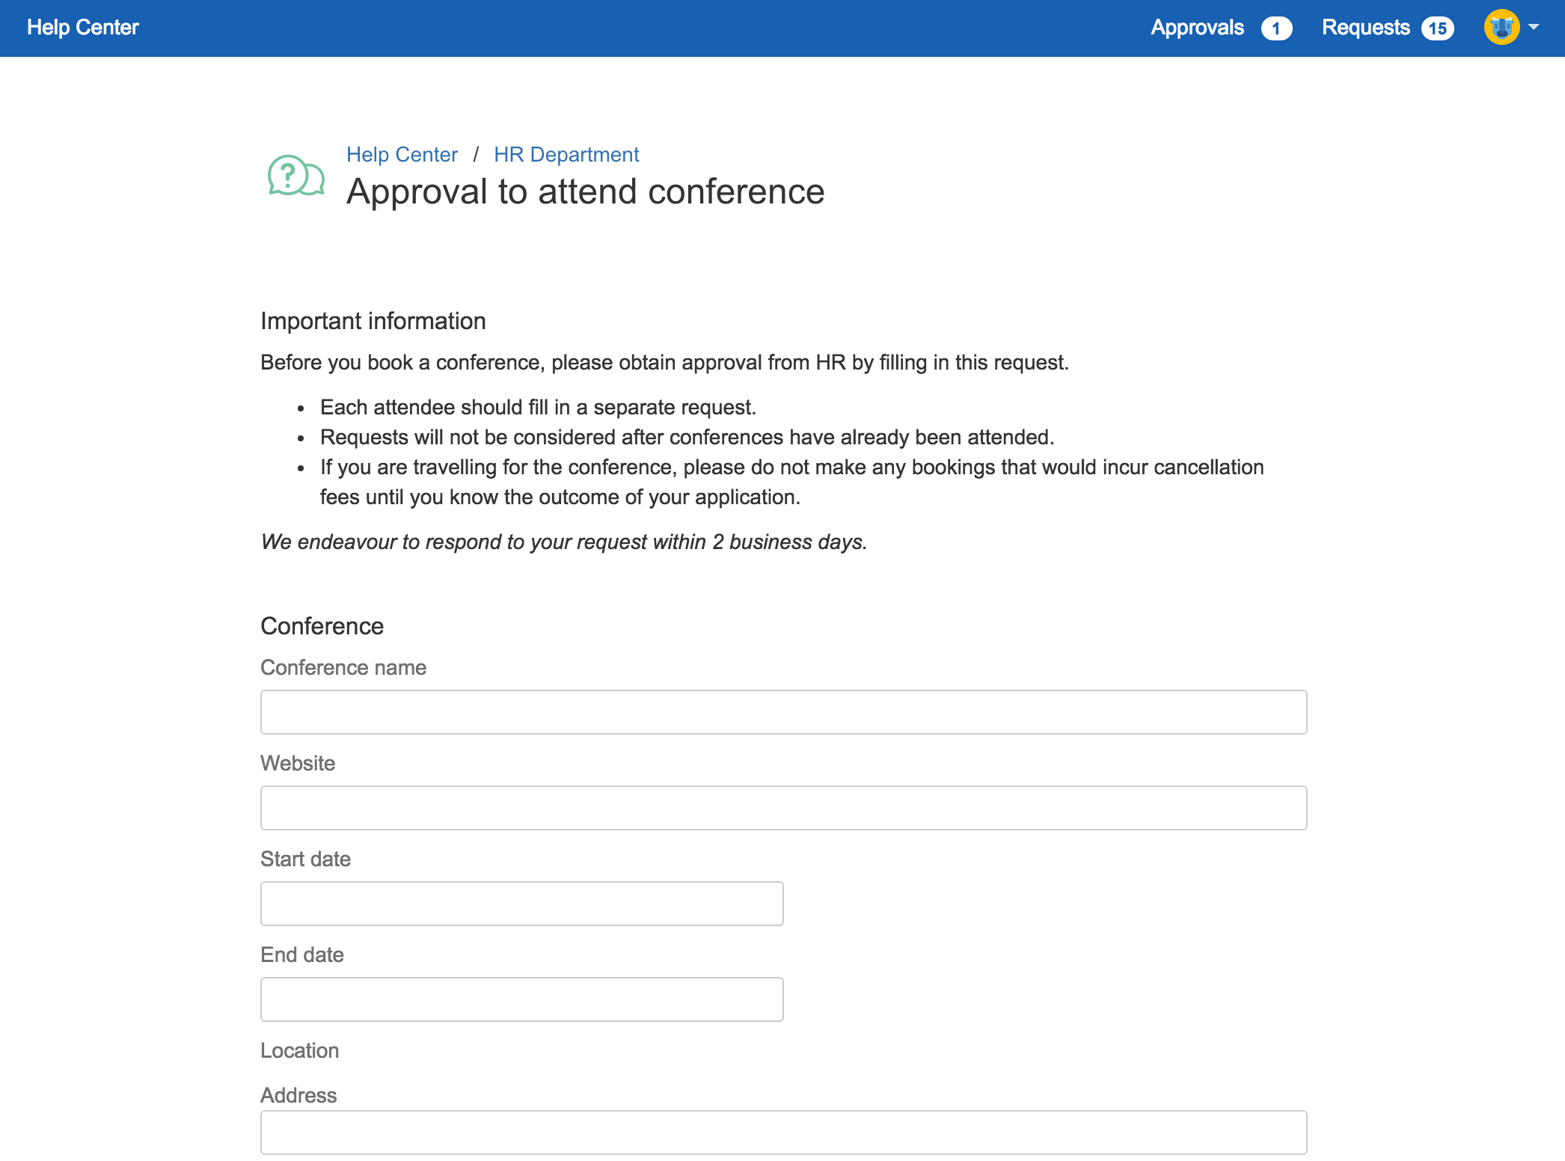This screenshot has height=1161, width=1565.
Task: Click the Help Center header title
Action: coord(83,28)
